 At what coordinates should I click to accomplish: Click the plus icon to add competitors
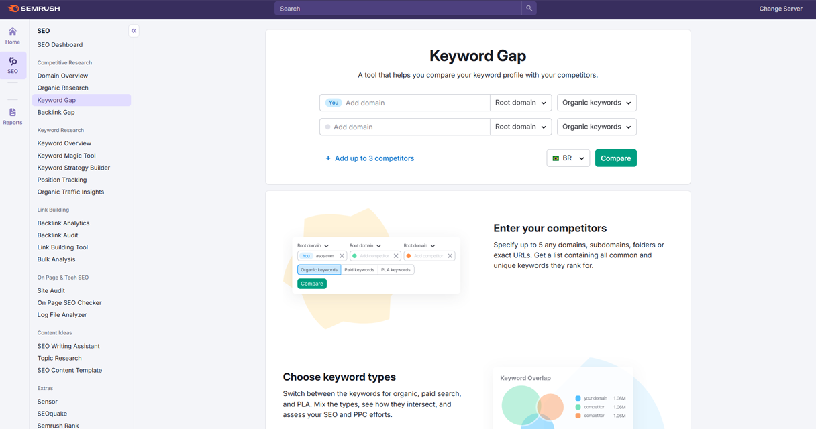click(x=328, y=158)
